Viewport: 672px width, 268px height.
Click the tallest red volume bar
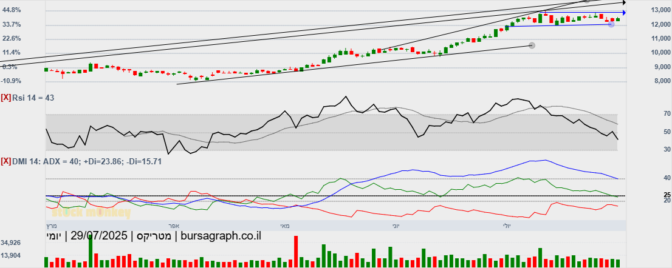(x=296, y=252)
